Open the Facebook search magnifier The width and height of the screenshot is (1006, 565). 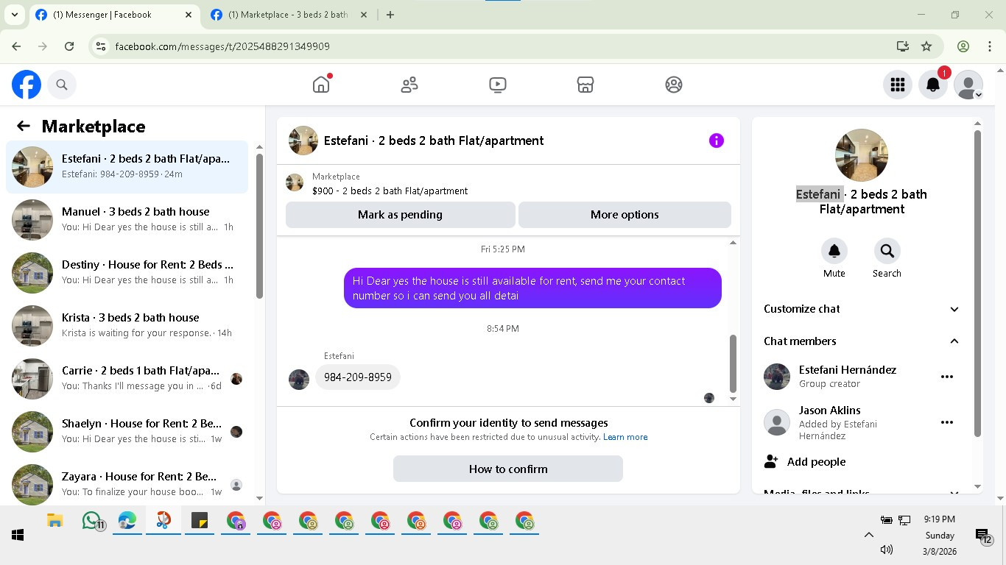pos(62,85)
